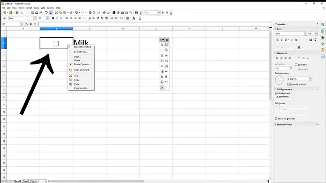Open the font size dropdown in toolbar
Image resolution: width=326 pixels, height=183 pixels.
click(47, 18)
